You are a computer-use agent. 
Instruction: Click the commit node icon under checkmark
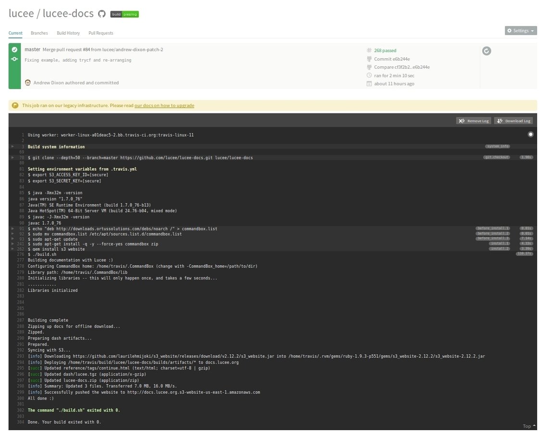[14, 59]
